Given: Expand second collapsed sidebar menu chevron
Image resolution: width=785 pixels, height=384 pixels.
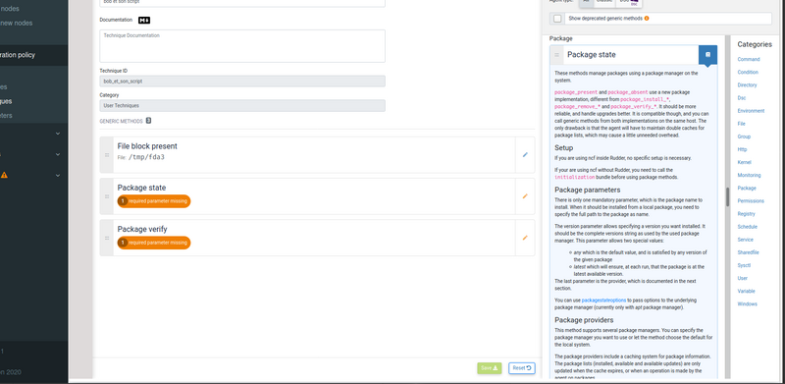Looking at the screenshot, I should [x=58, y=154].
